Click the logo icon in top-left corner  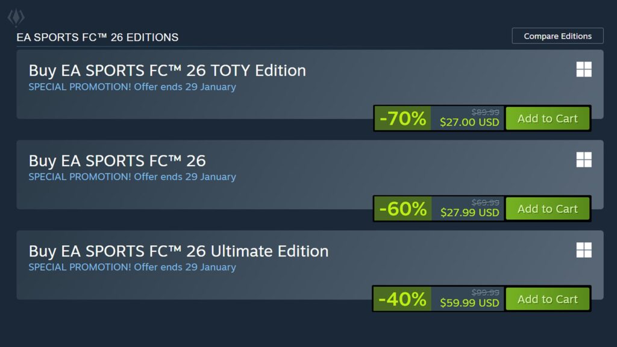[16, 17]
